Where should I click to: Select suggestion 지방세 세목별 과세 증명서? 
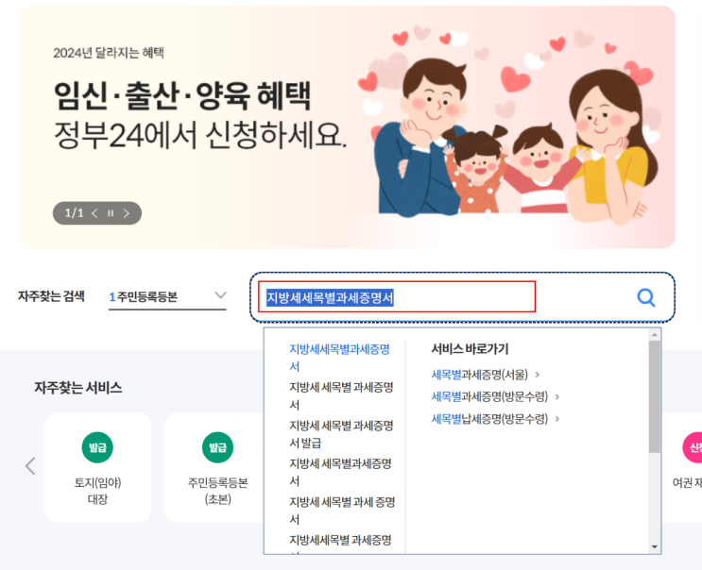pyautogui.click(x=342, y=511)
